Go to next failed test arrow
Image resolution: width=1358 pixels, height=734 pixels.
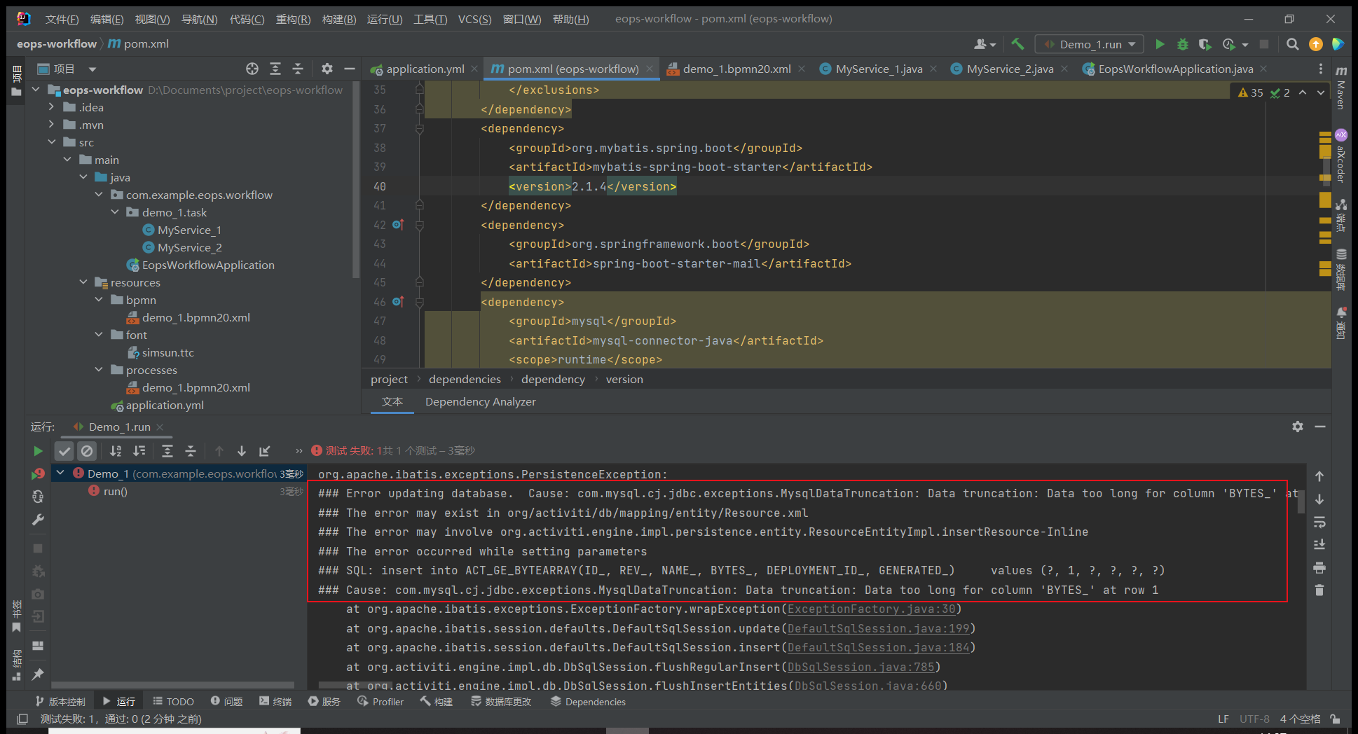point(242,451)
